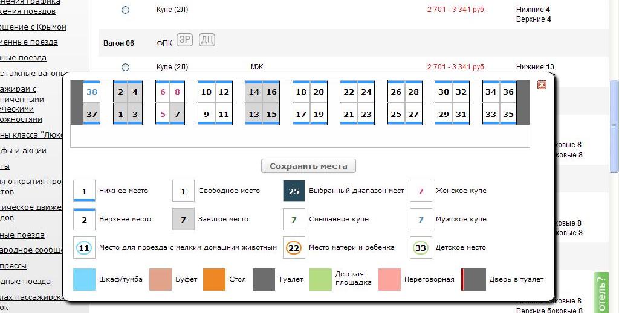Screen dimensions: 619x313
Task: Select lower seat 21 on the seat map
Action: (x=349, y=114)
